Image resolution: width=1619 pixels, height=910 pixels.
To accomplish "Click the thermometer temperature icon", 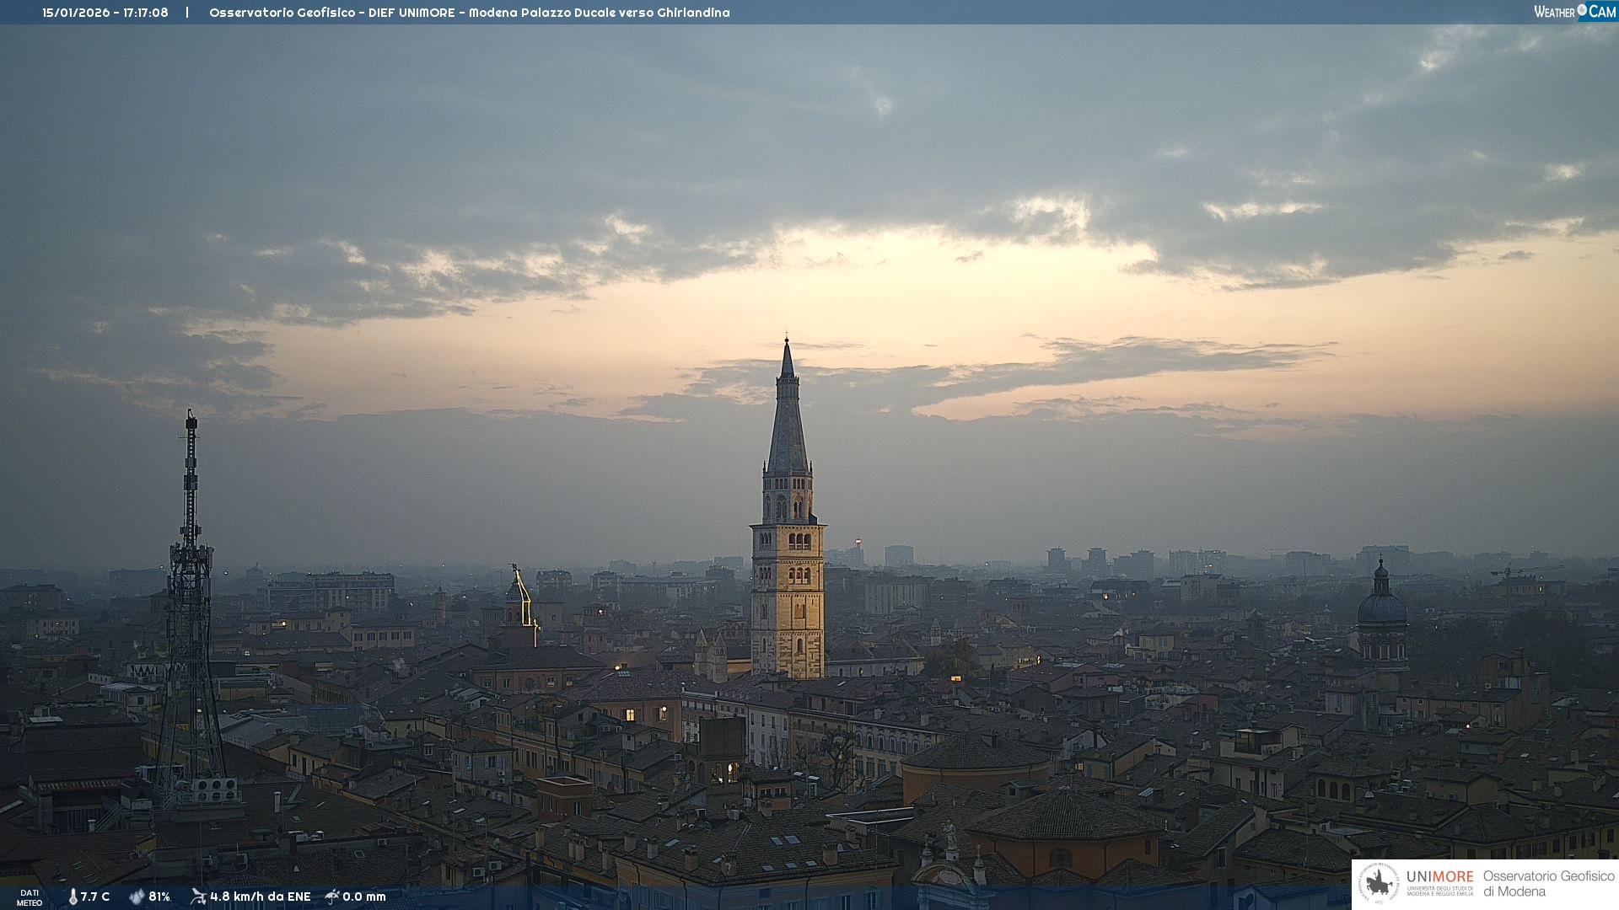I will click(73, 897).
